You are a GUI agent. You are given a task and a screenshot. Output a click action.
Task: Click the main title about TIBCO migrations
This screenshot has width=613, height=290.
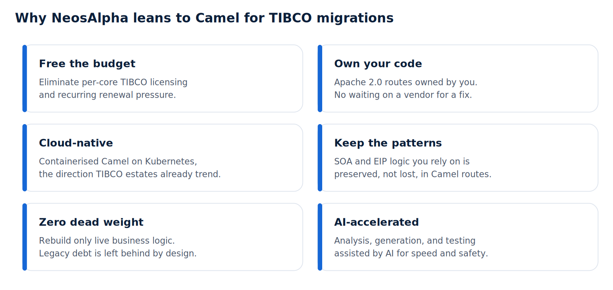(204, 18)
